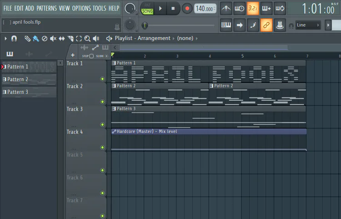Image resolution: width=341 pixels, height=219 pixels.
Task: Open the VIEW menu
Action: click(x=64, y=8)
